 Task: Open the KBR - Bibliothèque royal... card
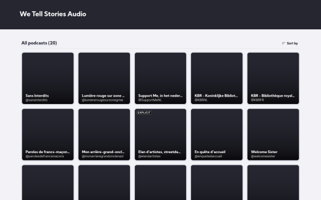coord(273,78)
